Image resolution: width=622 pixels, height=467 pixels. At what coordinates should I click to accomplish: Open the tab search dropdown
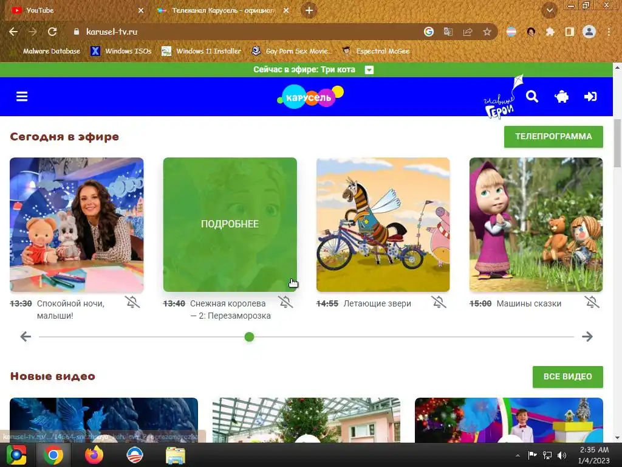tap(549, 10)
